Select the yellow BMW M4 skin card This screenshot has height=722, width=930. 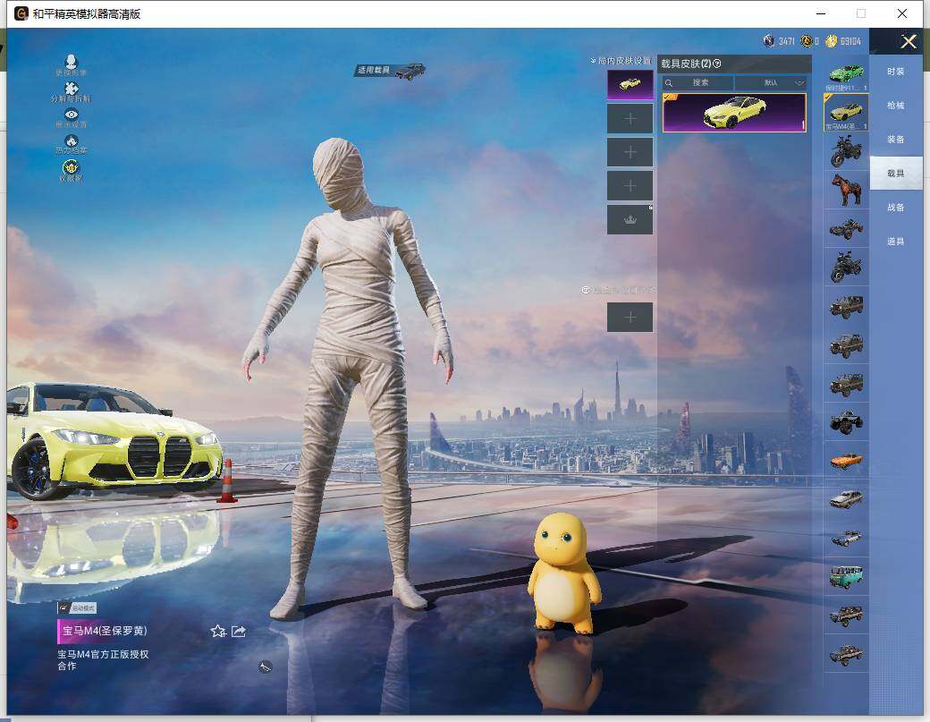(733, 113)
